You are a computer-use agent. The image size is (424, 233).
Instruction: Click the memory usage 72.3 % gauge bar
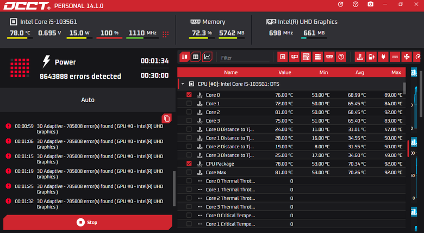[x=202, y=38]
